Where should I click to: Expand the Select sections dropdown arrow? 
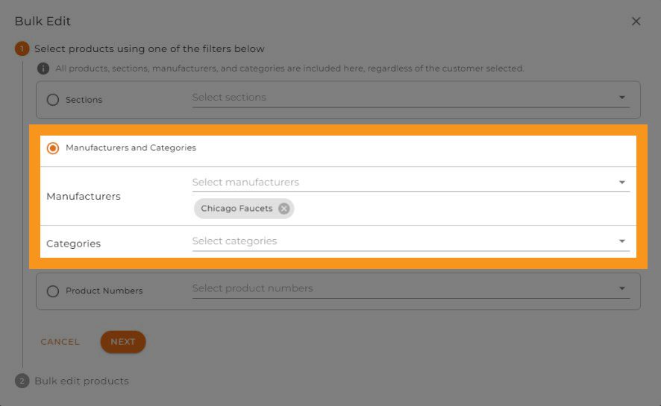click(x=621, y=98)
